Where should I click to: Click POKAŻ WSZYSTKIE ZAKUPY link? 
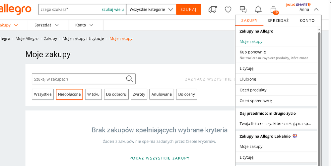(x=160, y=158)
